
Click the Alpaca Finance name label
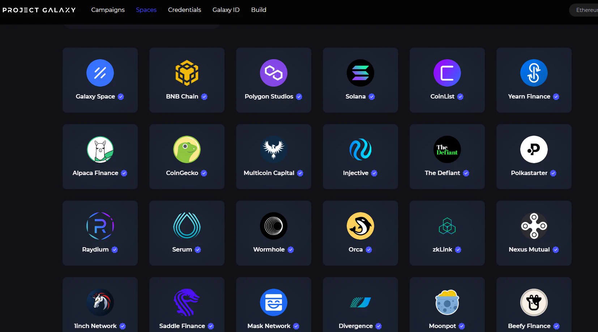pos(95,173)
